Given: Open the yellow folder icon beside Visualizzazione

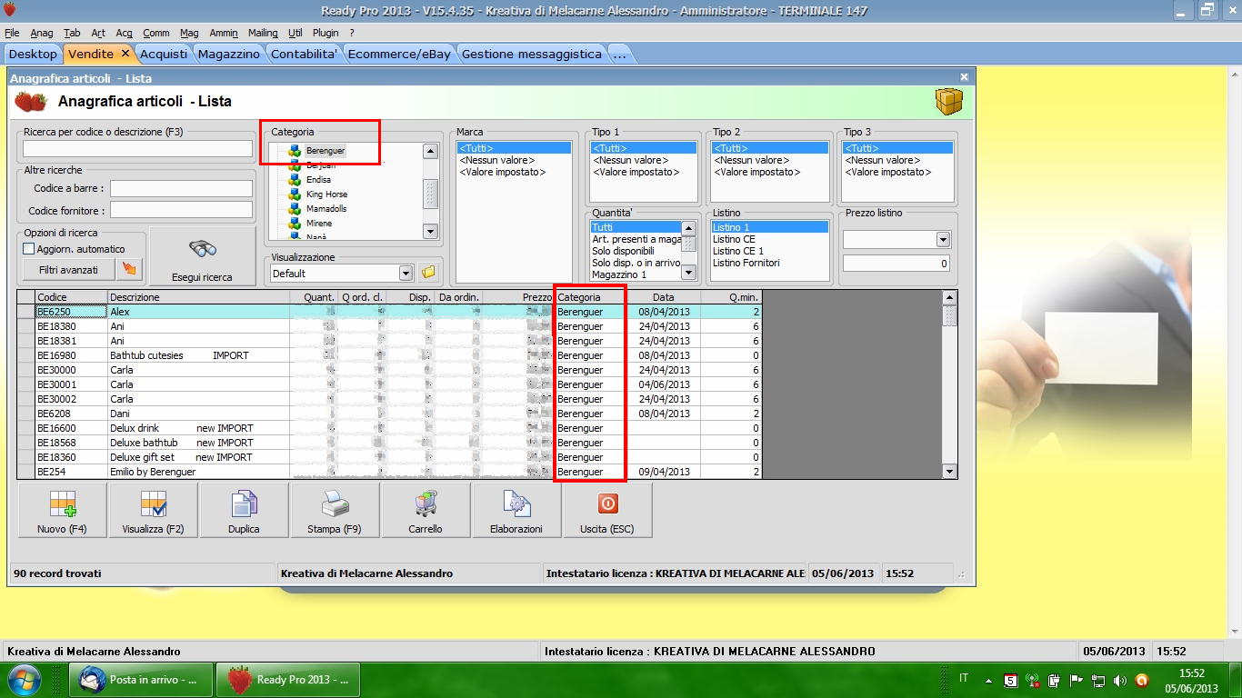Looking at the screenshot, I should pyautogui.click(x=428, y=273).
